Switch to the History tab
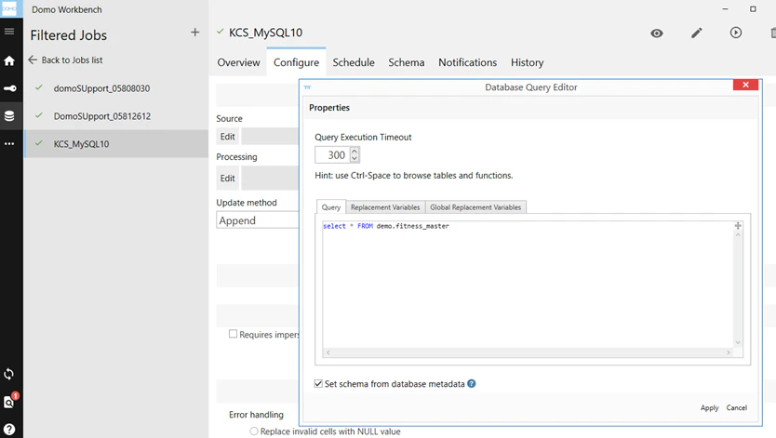Image resolution: width=776 pixels, height=438 pixels. (x=527, y=63)
